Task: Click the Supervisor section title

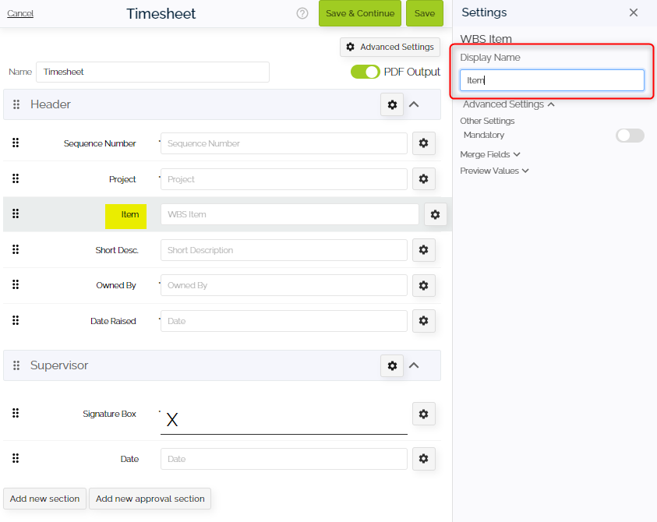Action: click(59, 365)
